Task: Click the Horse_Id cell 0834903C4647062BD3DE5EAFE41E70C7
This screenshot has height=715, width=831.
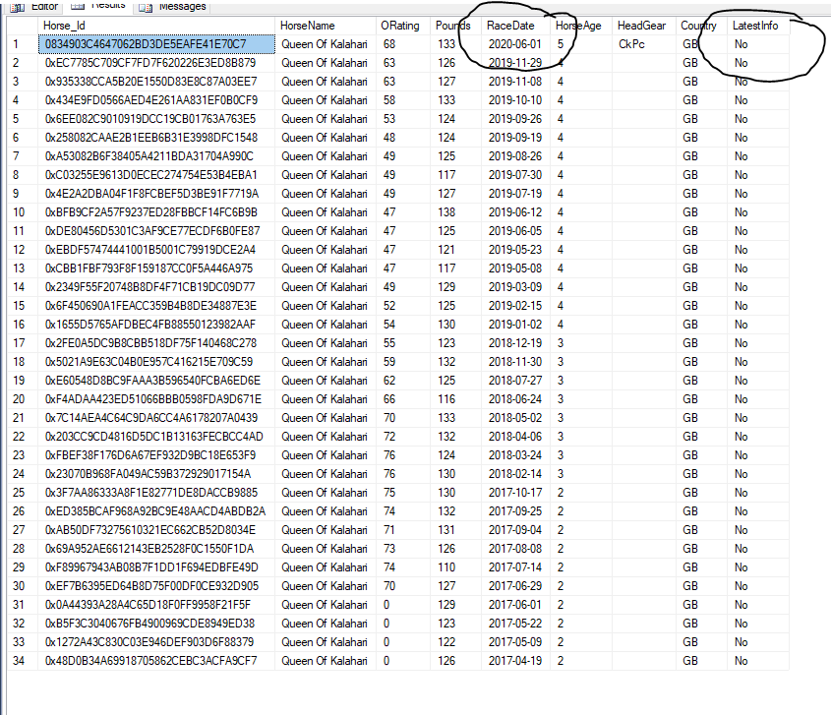Action: coord(156,44)
